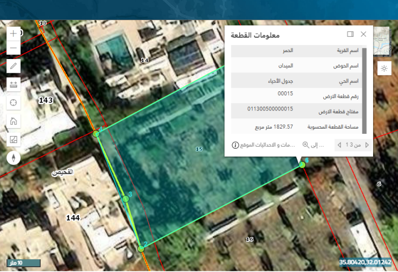The height and width of the screenshot is (272, 398).
Task: Select the pencil draw tool
Action: click(x=14, y=66)
